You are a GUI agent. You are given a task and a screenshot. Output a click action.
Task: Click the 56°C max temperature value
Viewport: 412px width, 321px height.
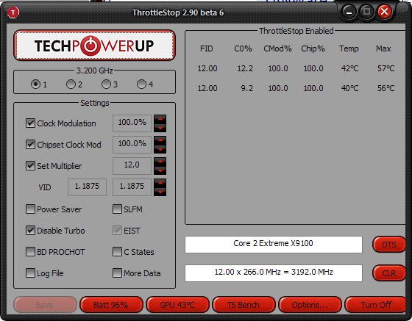(x=386, y=88)
